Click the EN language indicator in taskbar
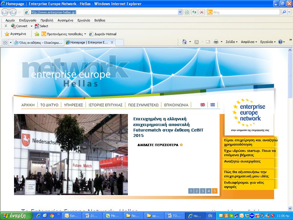Viewport: 293px width, 220px height. (210, 216)
